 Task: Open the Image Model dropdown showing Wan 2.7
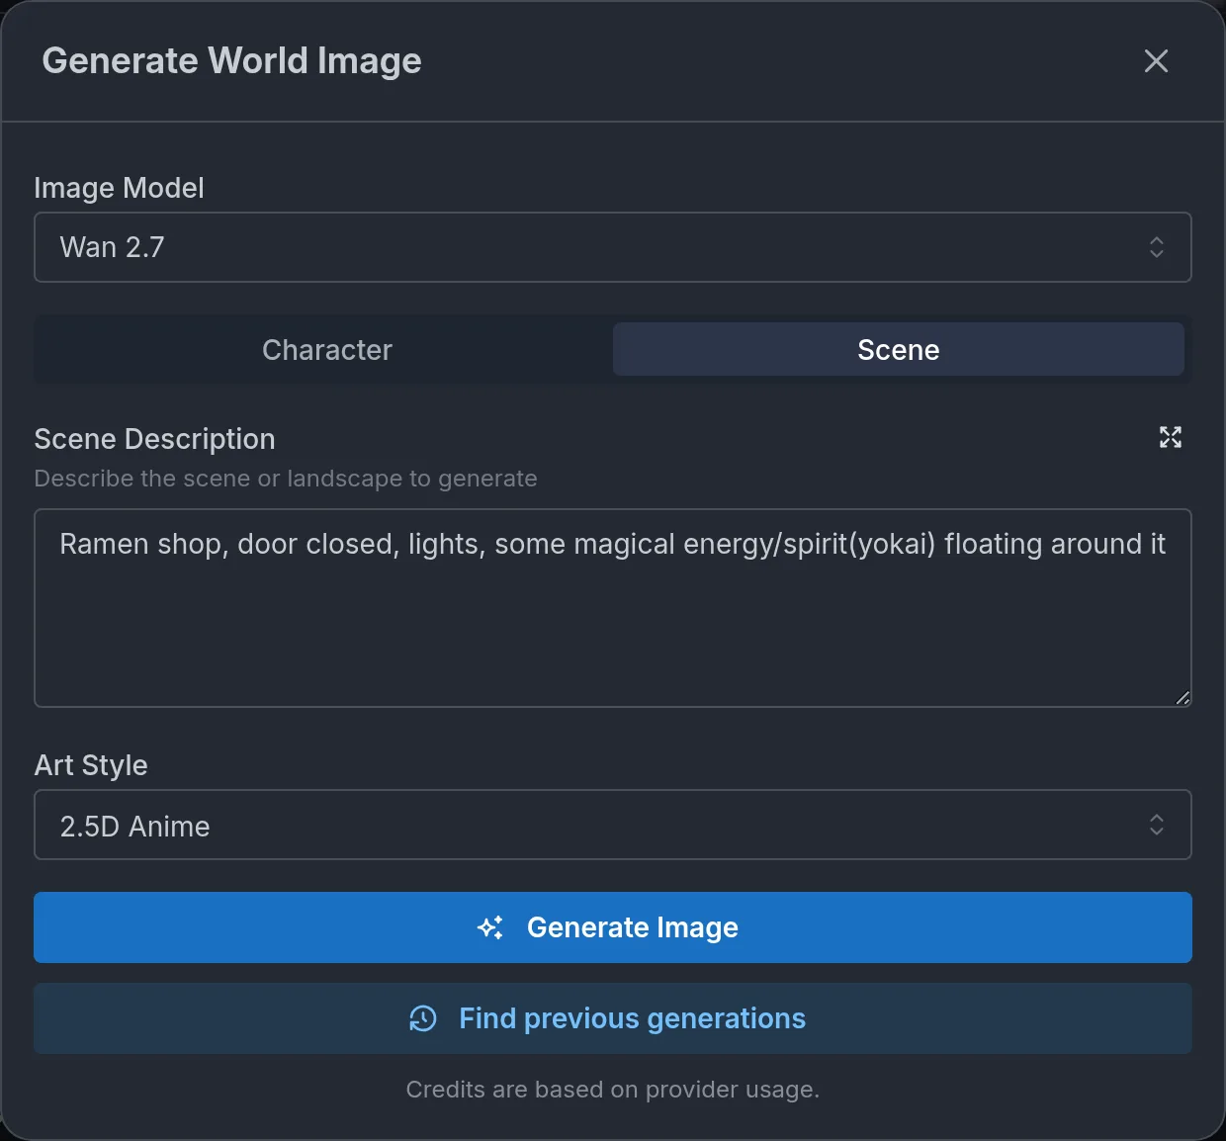coord(613,247)
